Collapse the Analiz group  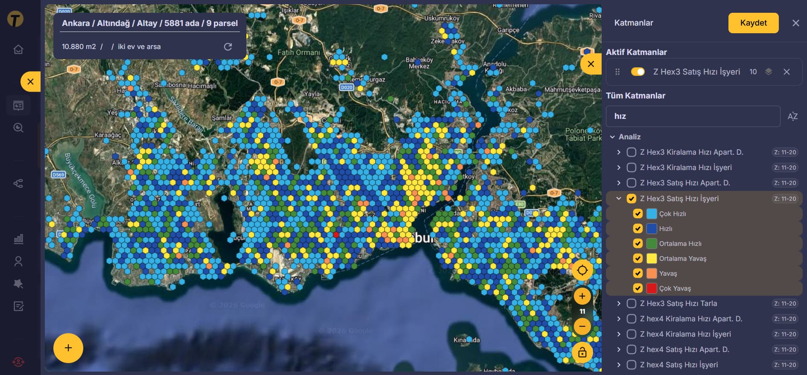click(612, 137)
